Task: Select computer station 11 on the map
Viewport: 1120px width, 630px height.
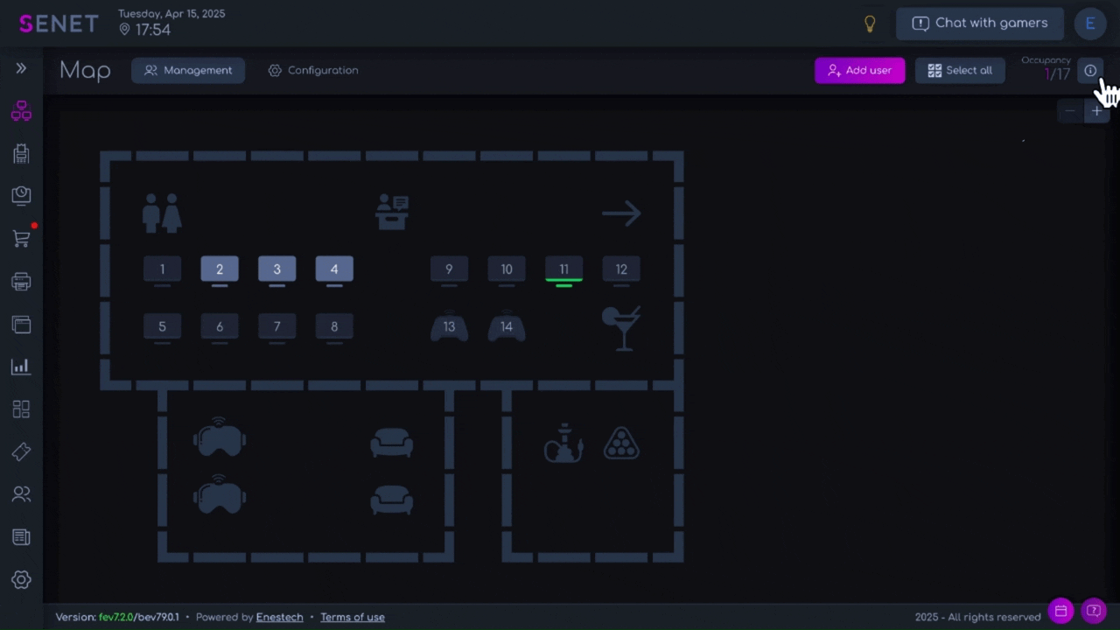Action: coord(563,269)
